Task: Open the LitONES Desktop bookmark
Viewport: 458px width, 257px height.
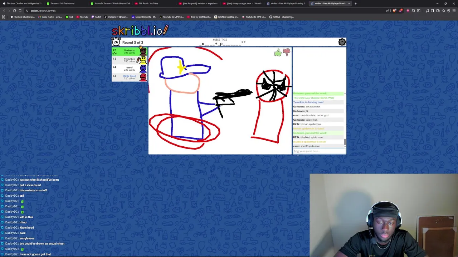Action: (226, 17)
